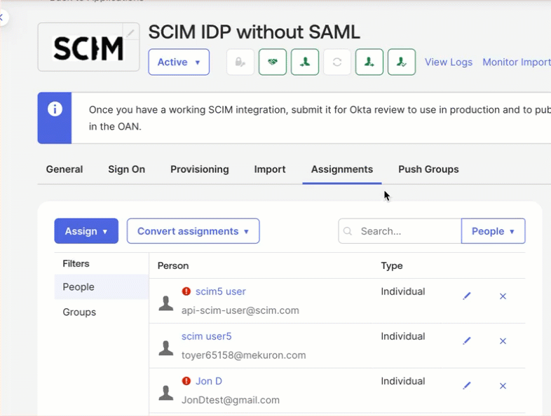Screen dimensions: 551x416
Task: Click the blue info icon in banner
Action: pos(55,109)
